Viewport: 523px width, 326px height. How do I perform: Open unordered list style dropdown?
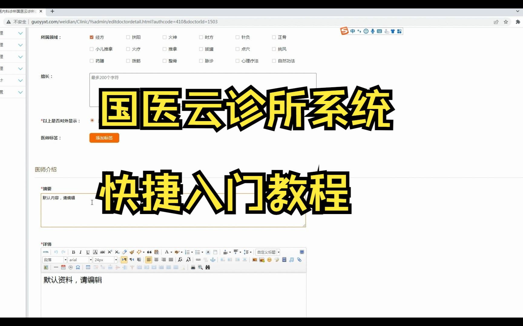click(202, 252)
